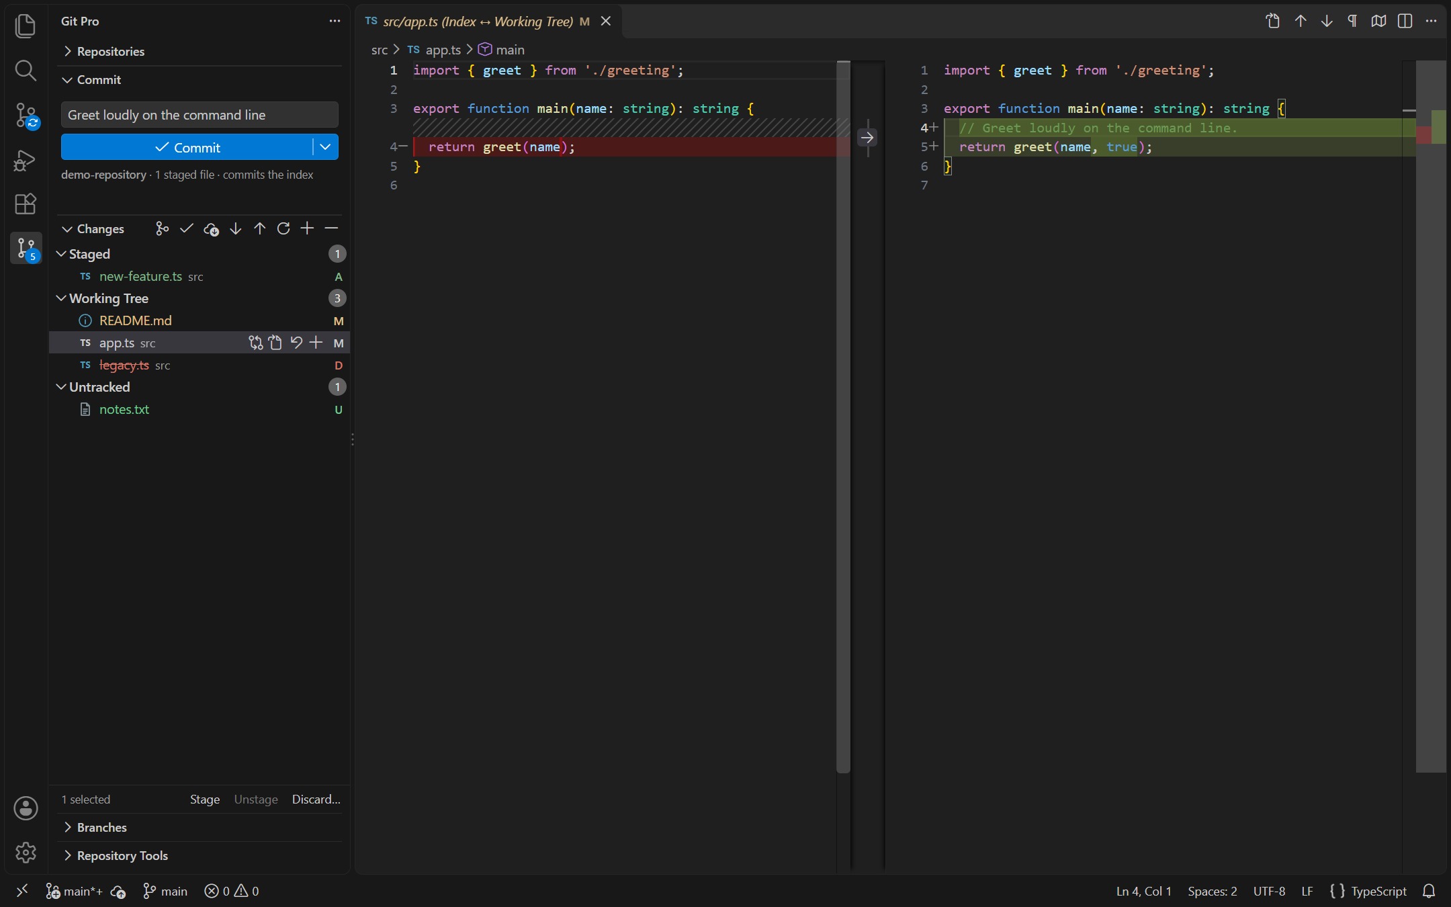Image resolution: width=1451 pixels, height=907 pixels.
Task: Stage app.ts with its plus icon
Action: pos(316,343)
